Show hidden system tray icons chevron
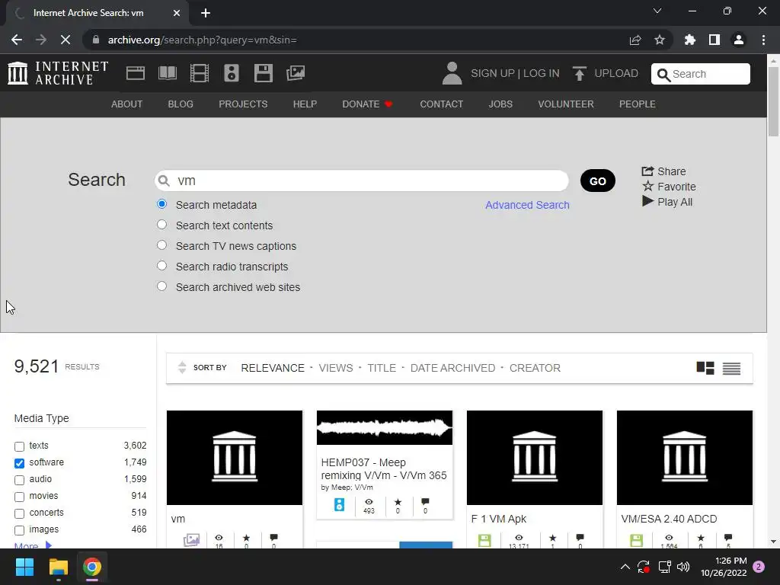 click(x=625, y=567)
